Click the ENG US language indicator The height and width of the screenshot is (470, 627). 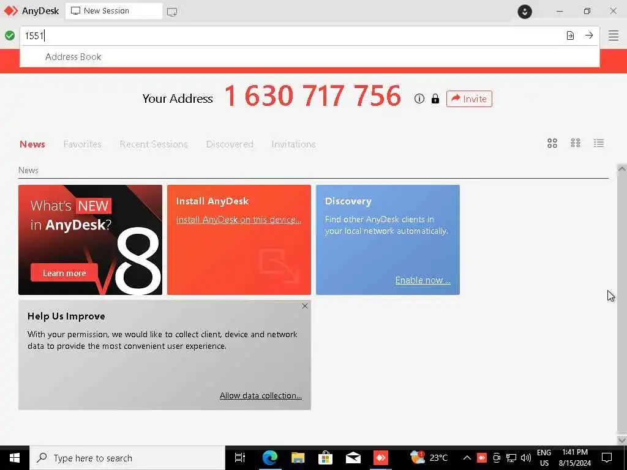pos(544,458)
